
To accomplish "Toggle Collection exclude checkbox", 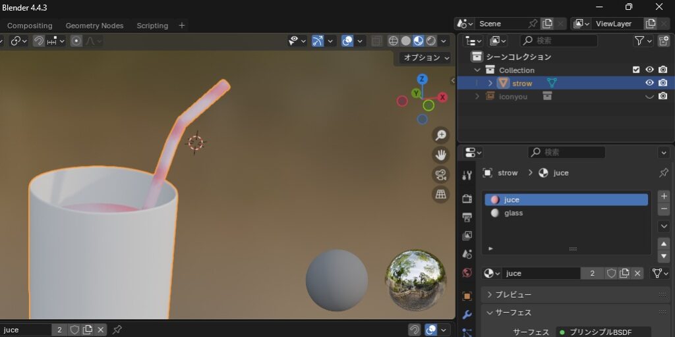I will 636,70.
